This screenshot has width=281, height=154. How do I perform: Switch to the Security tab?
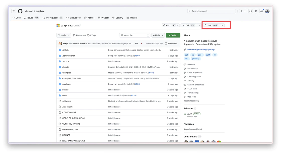118,18
